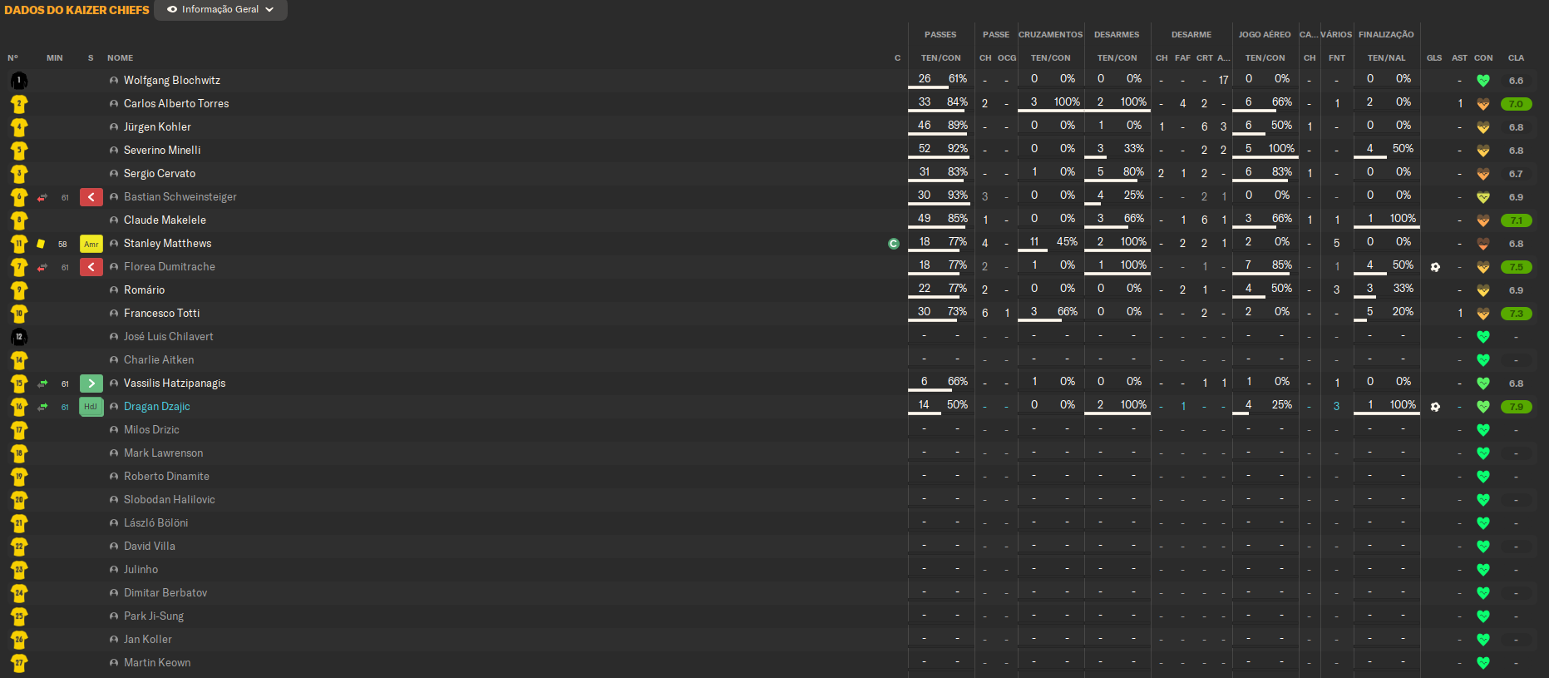Click the green condition heart for Wolfgang Blochwitz
The image size is (1549, 678).
[x=1483, y=81]
